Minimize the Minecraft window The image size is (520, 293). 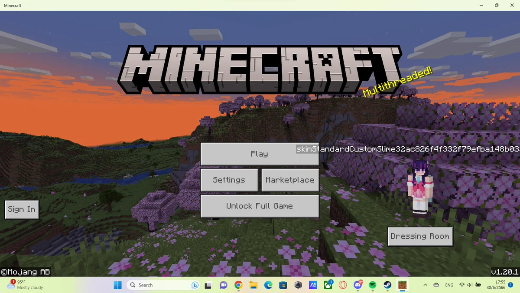(482, 5)
